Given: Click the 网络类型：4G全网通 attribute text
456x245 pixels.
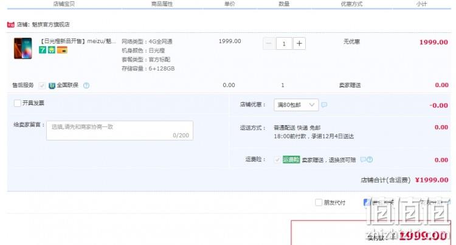Looking at the screenshot, I should tap(147, 41).
